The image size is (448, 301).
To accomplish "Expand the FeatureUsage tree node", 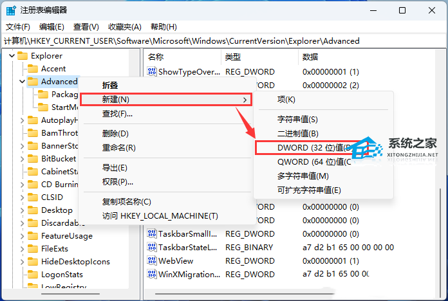I will [22, 236].
